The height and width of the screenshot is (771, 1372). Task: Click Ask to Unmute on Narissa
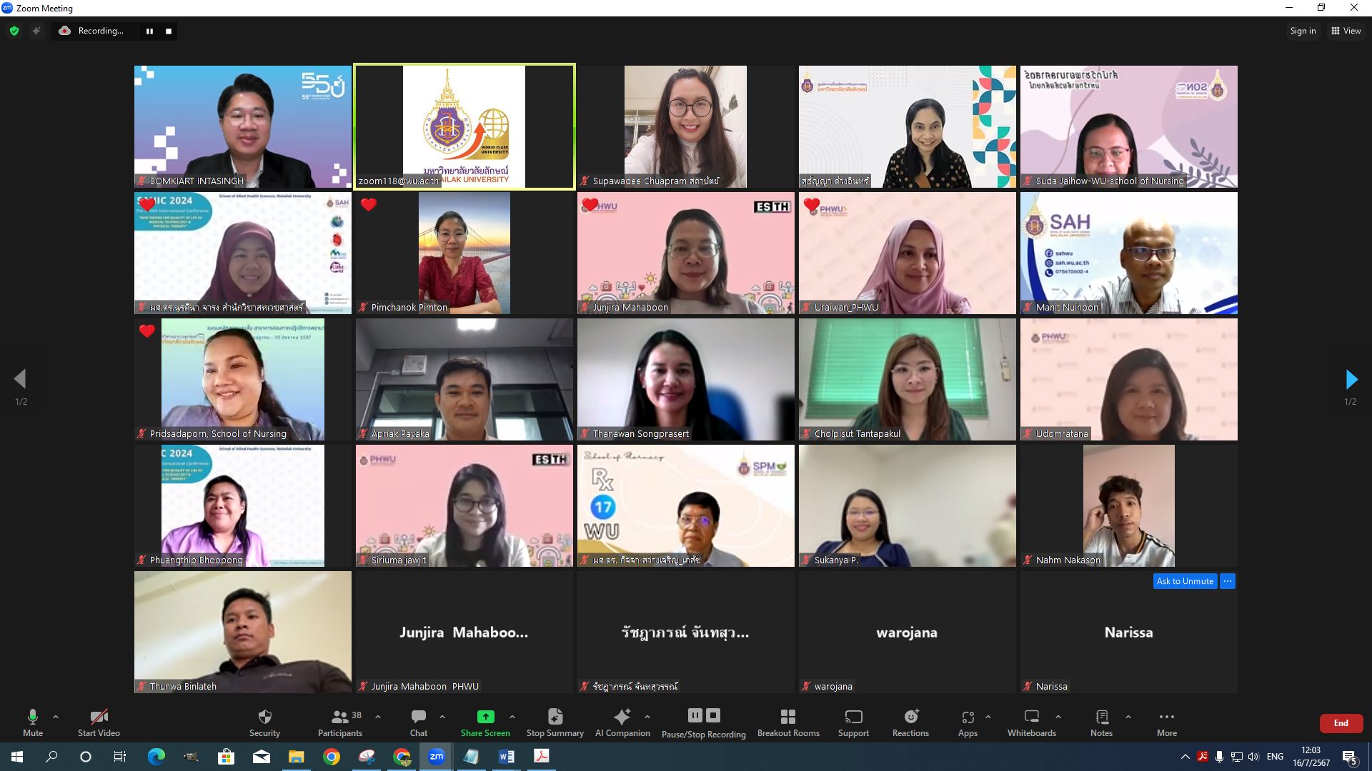(1185, 581)
